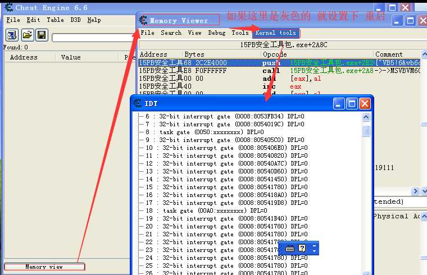Select IDT entry 8 task gate
This screenshot has width=427, height=275.
tap(205, 132)
